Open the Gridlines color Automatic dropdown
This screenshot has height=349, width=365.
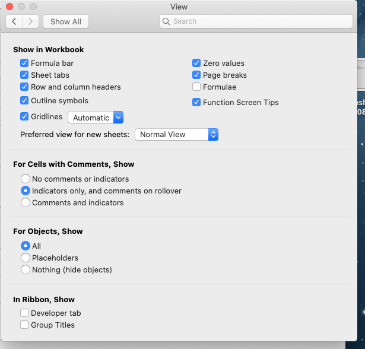[96, 118]
